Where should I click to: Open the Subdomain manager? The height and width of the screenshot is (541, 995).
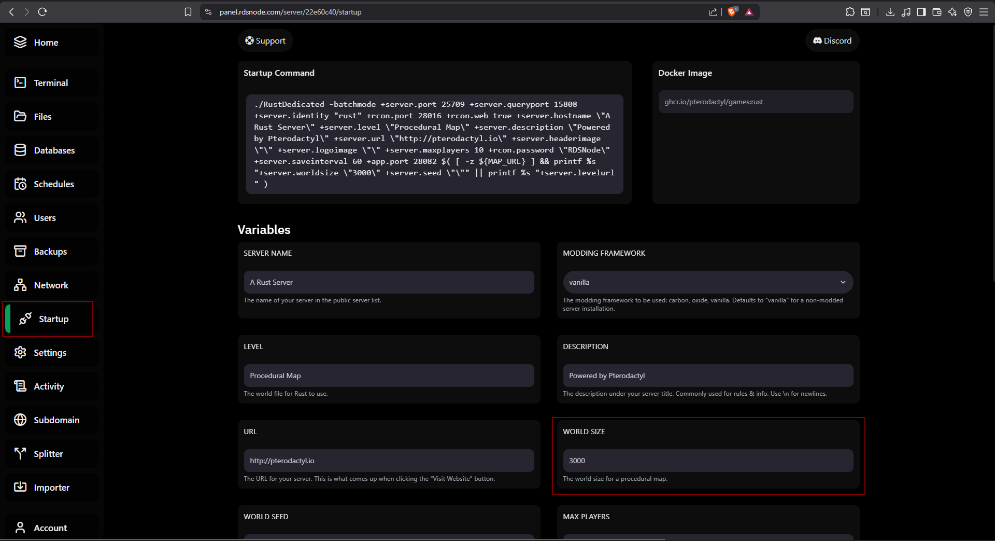pos(51,420)
